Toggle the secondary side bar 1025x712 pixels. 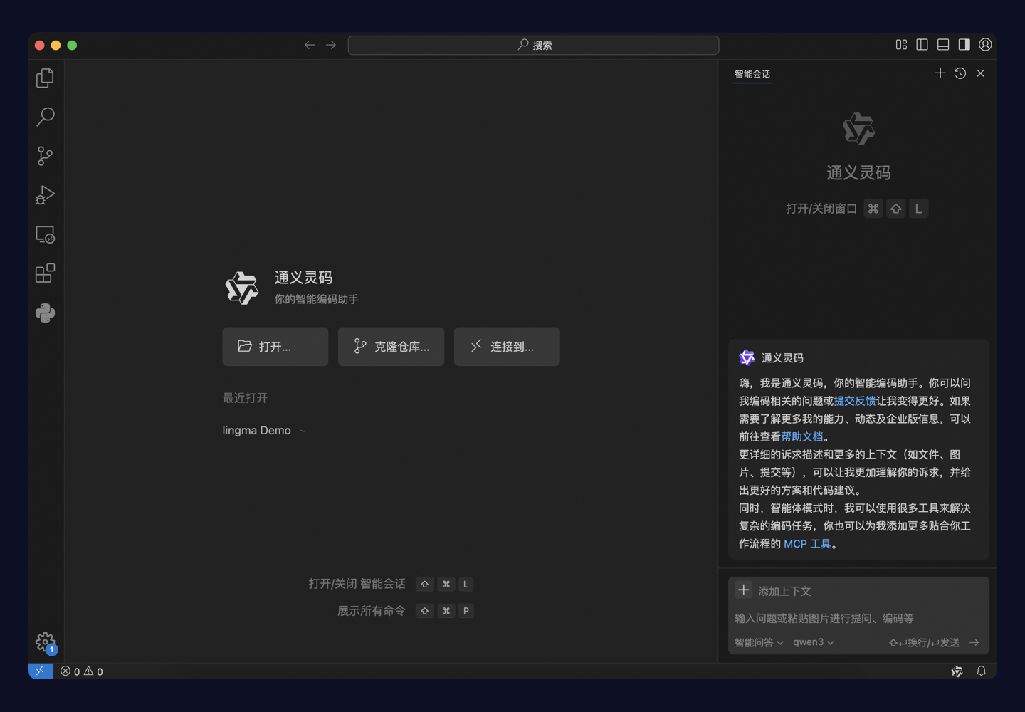pyautogui.click(x=964, y=45)
